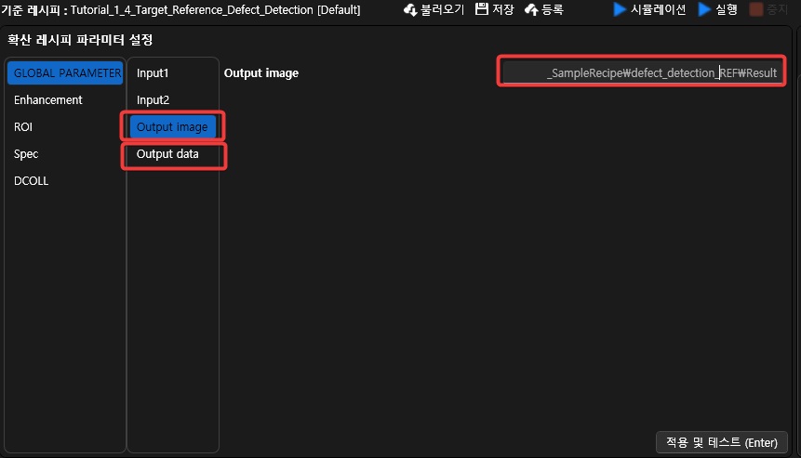801x458 pixels.
Task: Choose the Output image parameter item
Action: click(x=172, y=126)
